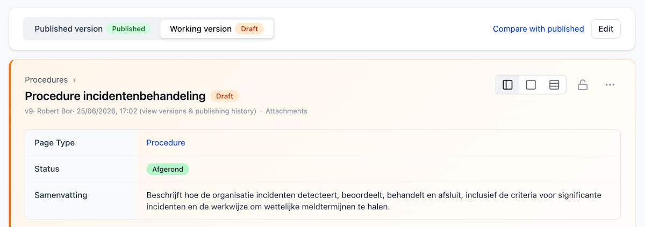Open Compare with published link

tap(538, 29)
